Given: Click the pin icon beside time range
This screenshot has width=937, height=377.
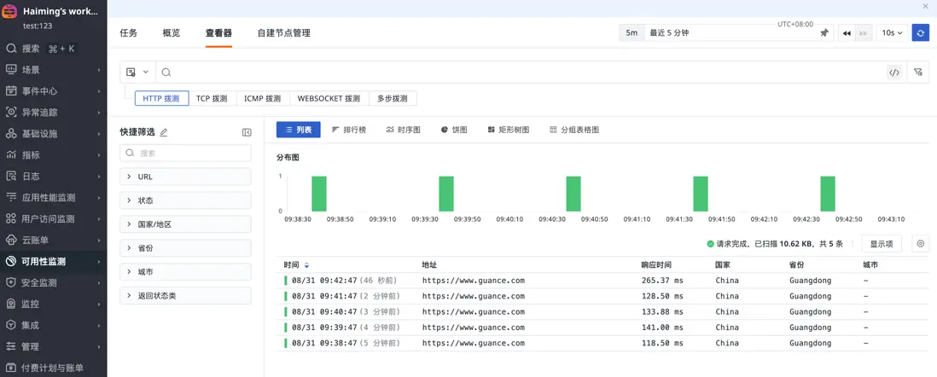Looking at the screenshot, I should pyautogui.click(x=824, y=32).
